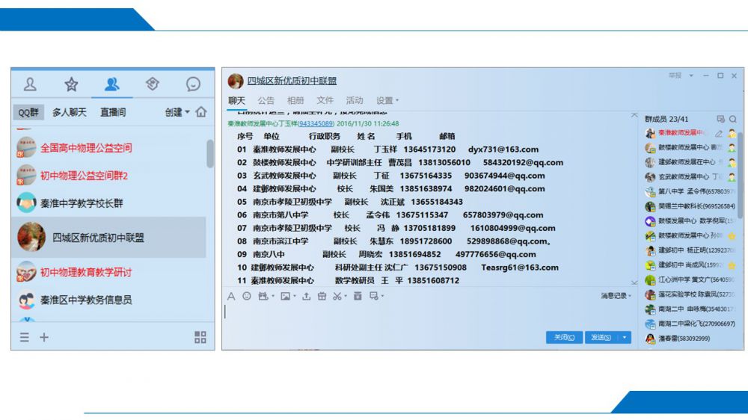Image resolution: width=748 pixels, height=420 pixels.
Task: Click the 发送 send button
Action: (x=600, y=338)
